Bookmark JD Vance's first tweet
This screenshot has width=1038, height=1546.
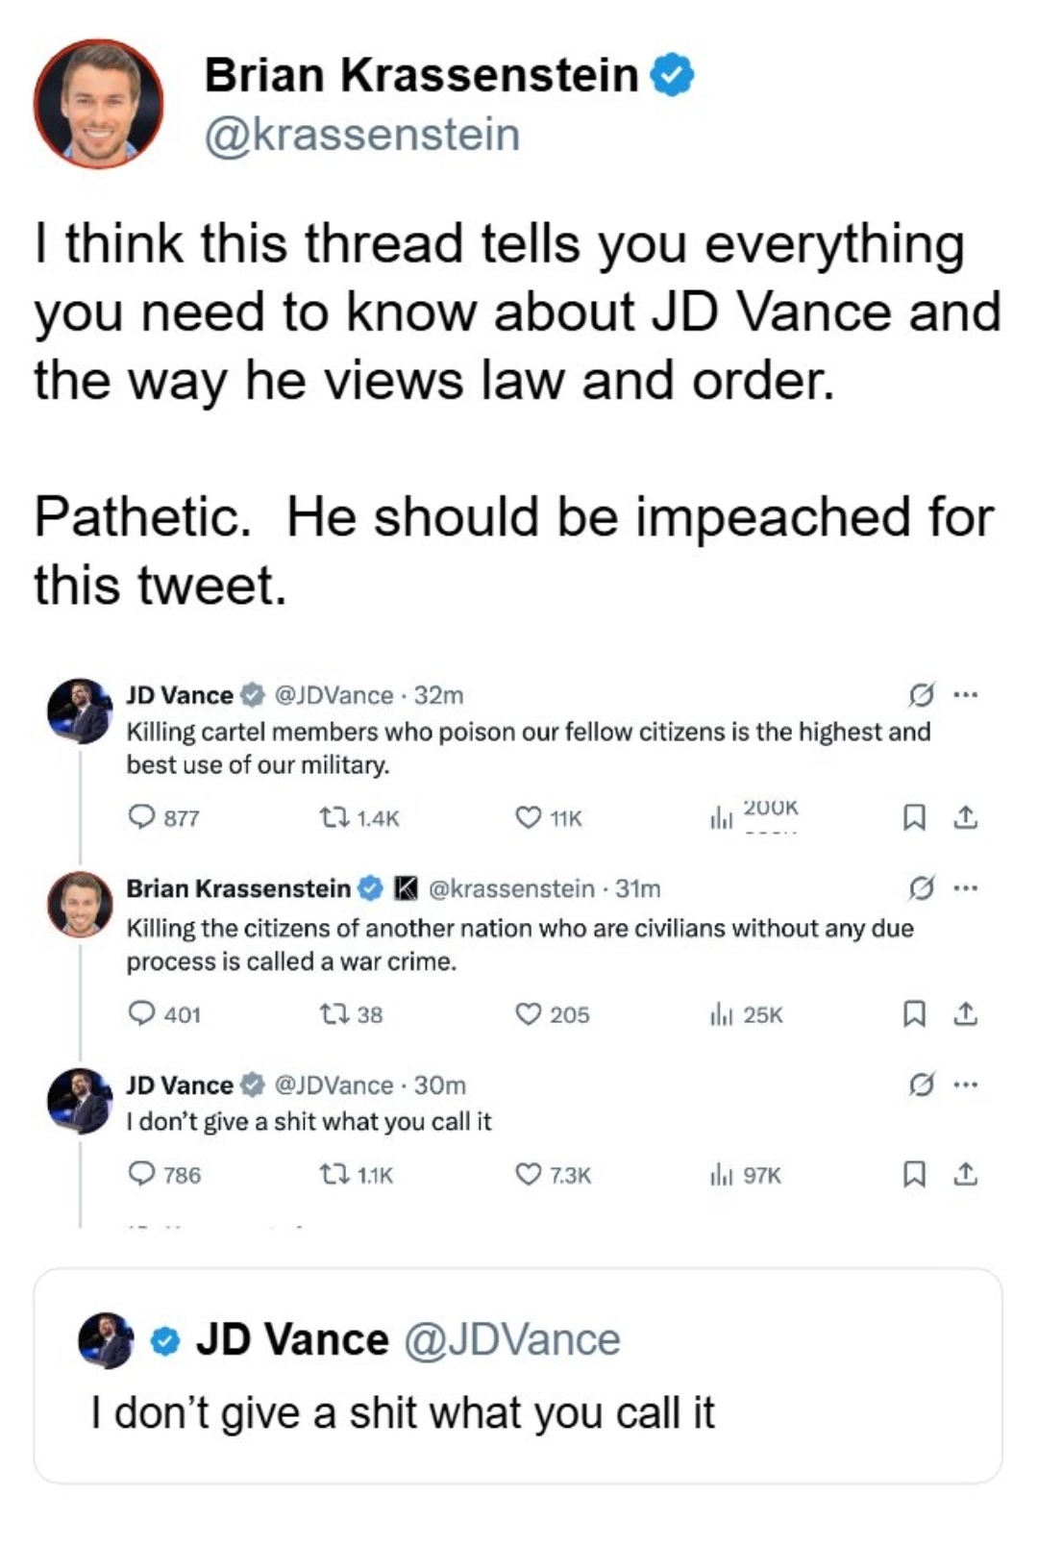[914, 817]
